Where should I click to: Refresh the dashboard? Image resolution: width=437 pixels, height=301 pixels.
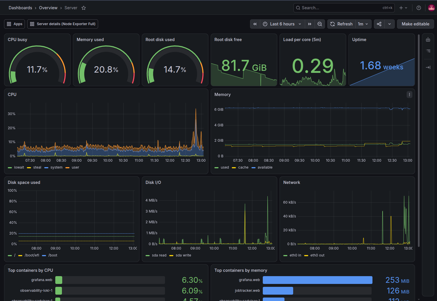click(341, 24)
